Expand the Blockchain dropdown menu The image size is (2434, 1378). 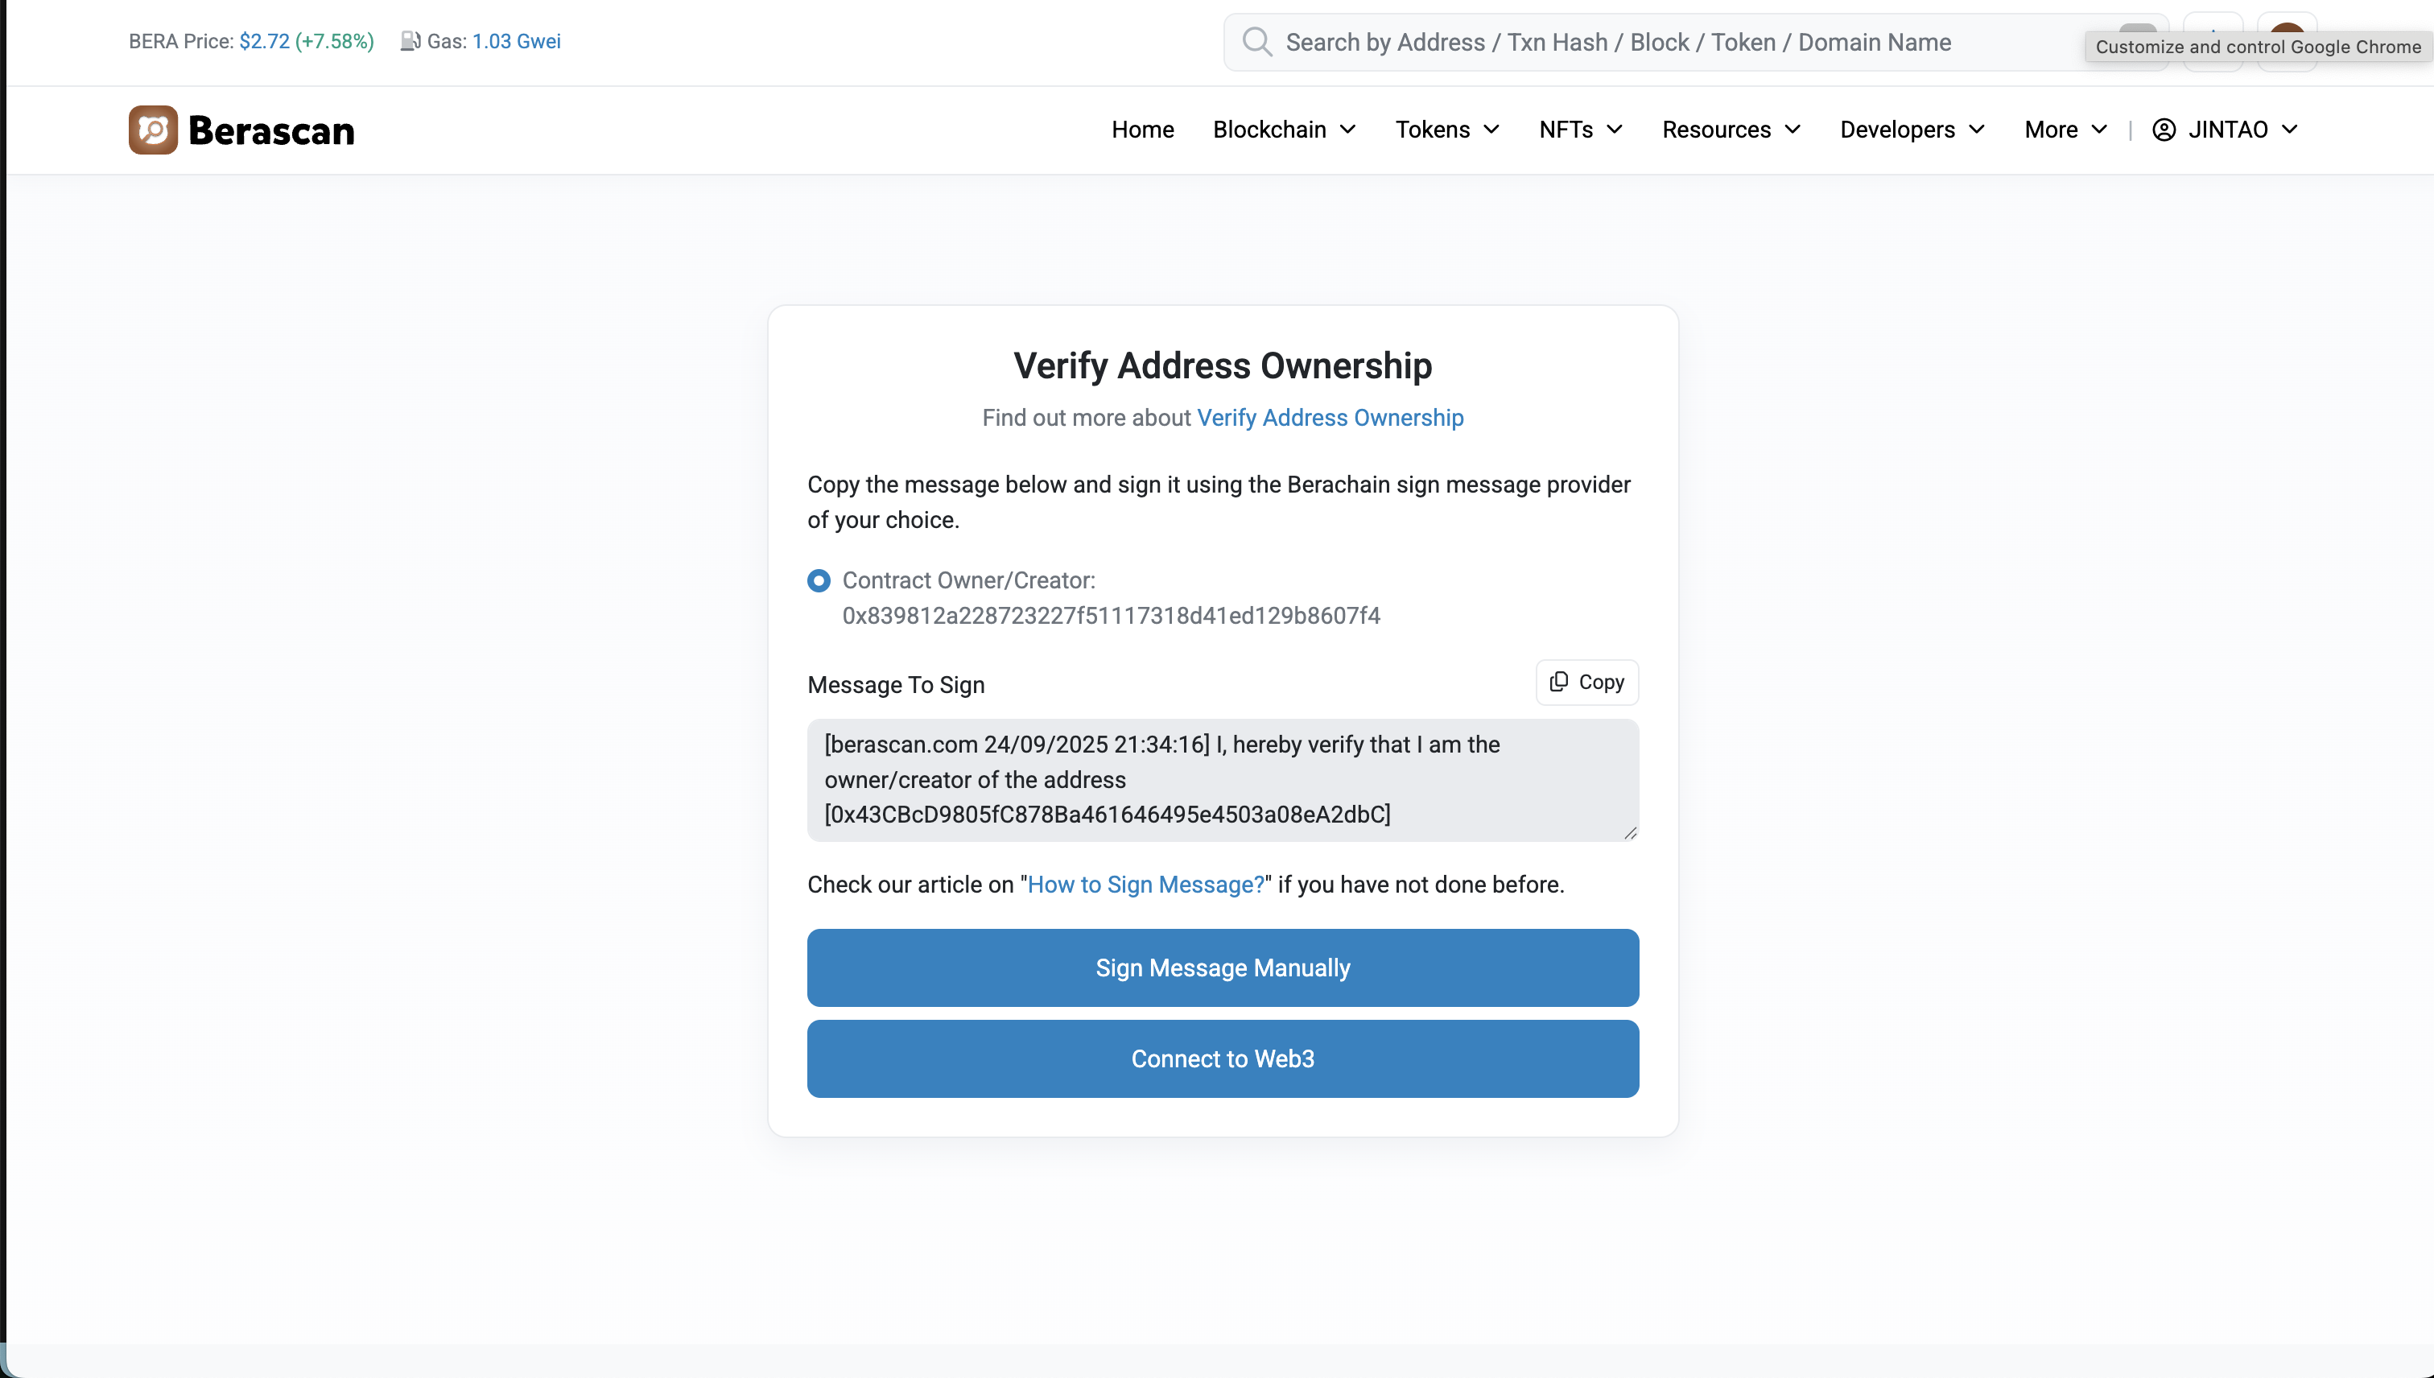click(1284, 130)
